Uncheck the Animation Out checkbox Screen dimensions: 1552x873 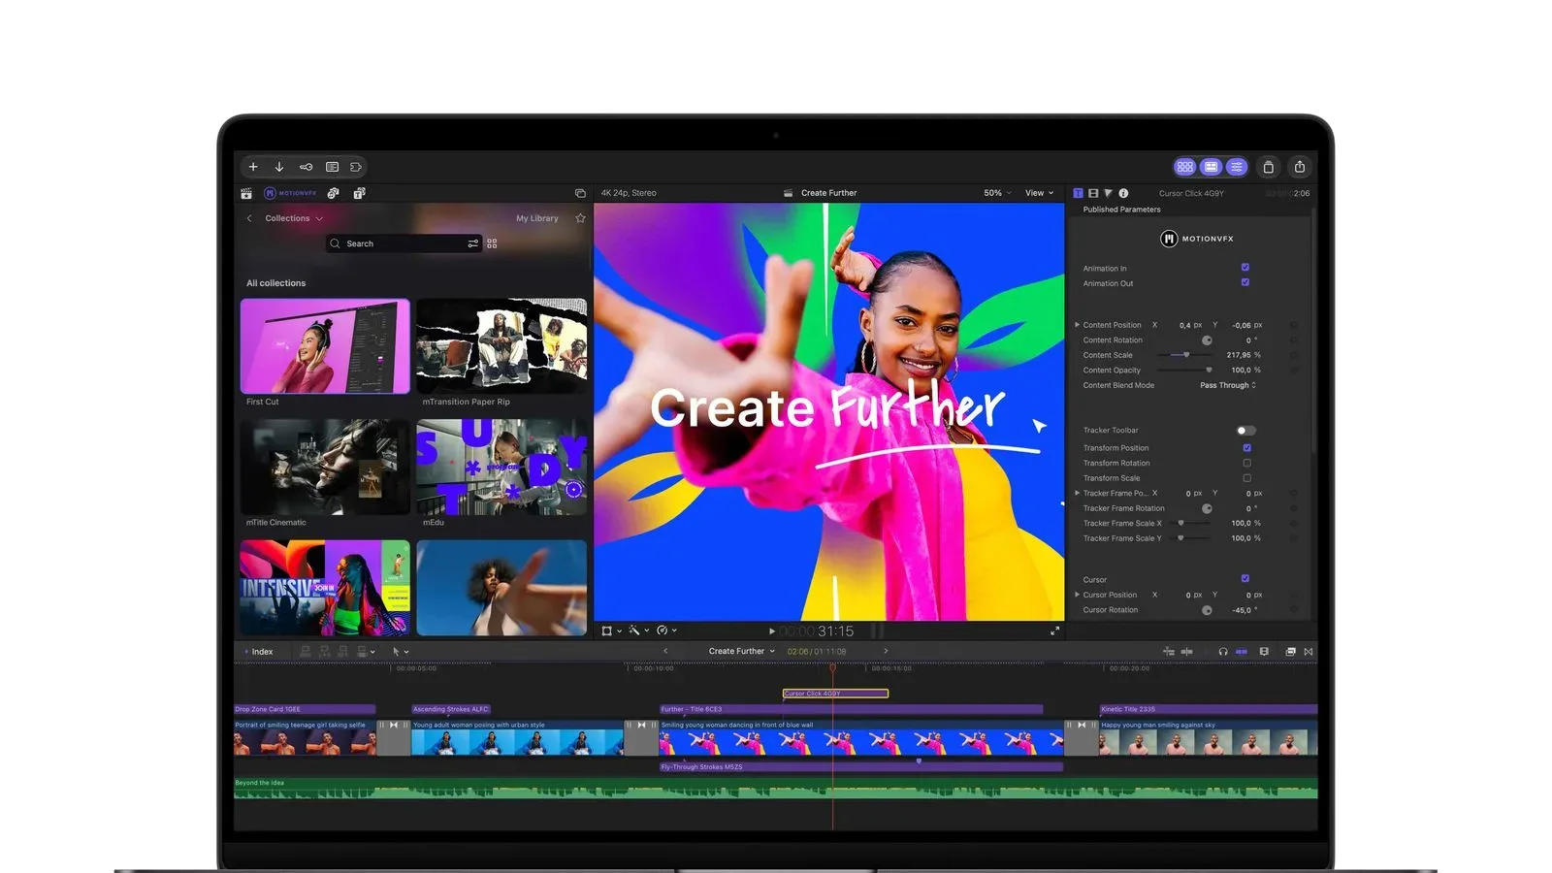pos(1245,282)
